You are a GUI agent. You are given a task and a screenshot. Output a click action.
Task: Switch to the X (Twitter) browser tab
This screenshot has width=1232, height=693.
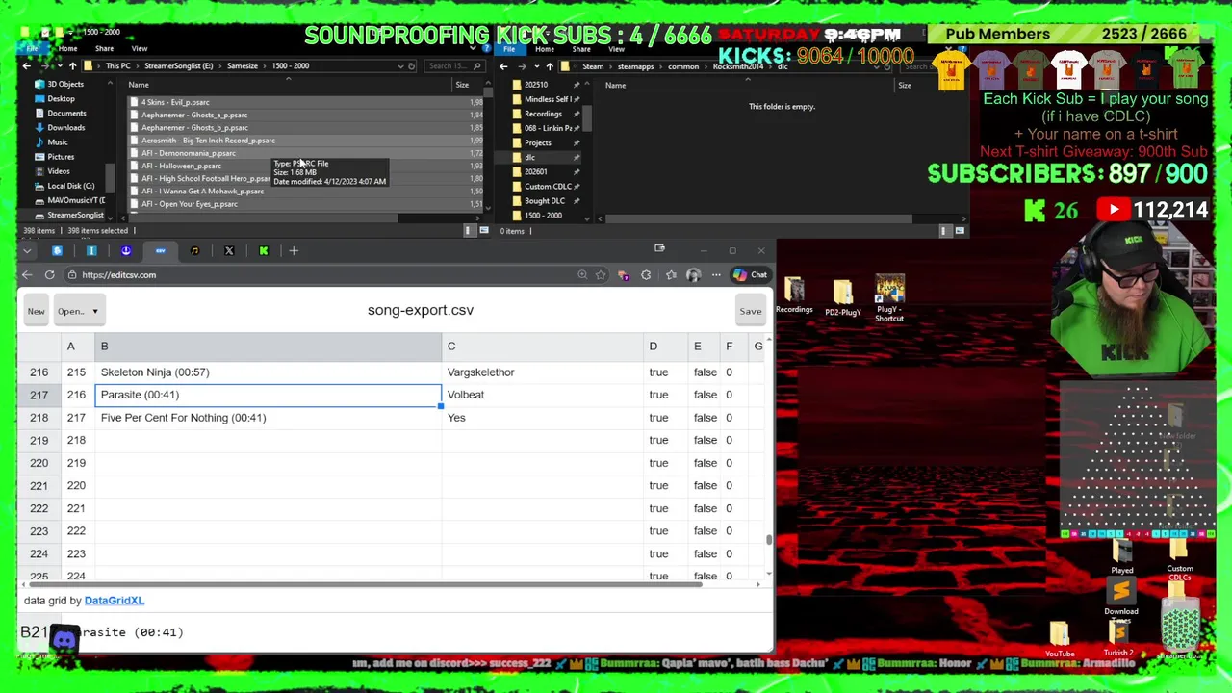[229, 251]
